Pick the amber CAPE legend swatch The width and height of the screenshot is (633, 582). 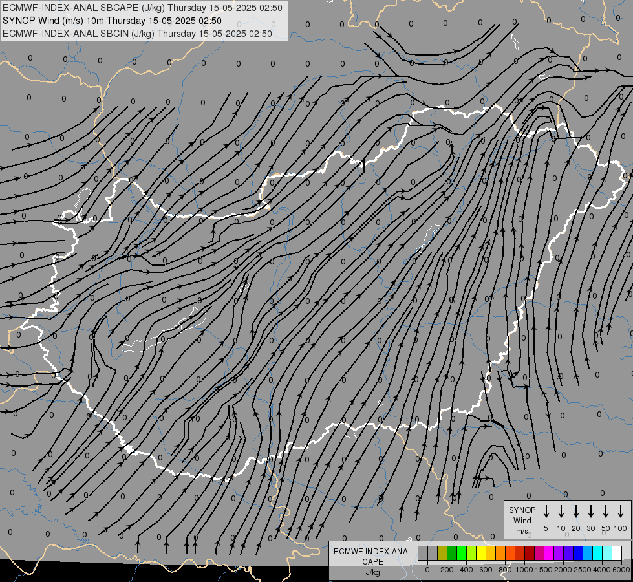tap(491, 553)
